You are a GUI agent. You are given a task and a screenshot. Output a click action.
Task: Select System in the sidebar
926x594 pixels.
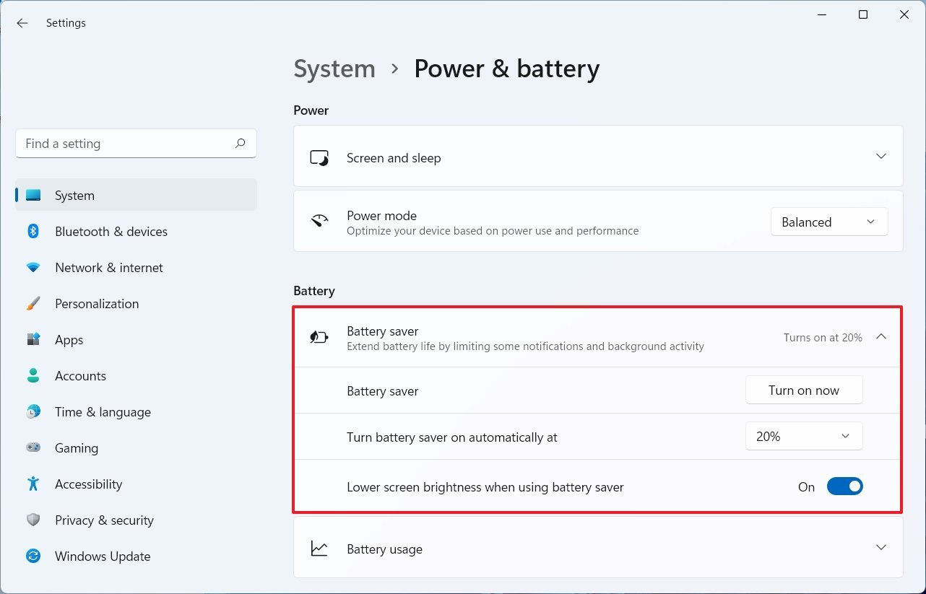[74, 195]
